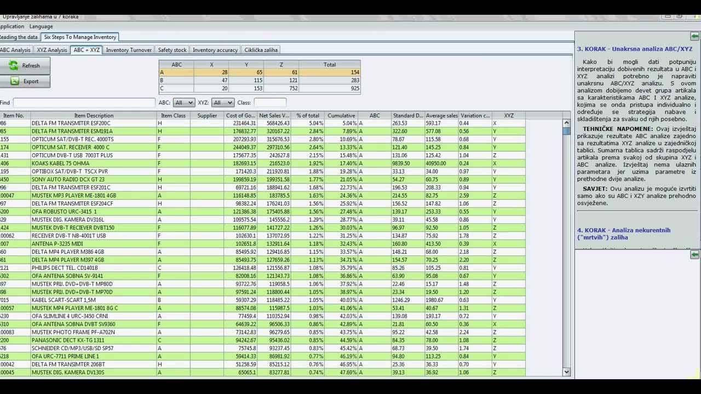The height and width of the screenshot is (394, 701).
Task: Select row ANTENA P-3235 MIDI
Action: (x=263, y=244)
